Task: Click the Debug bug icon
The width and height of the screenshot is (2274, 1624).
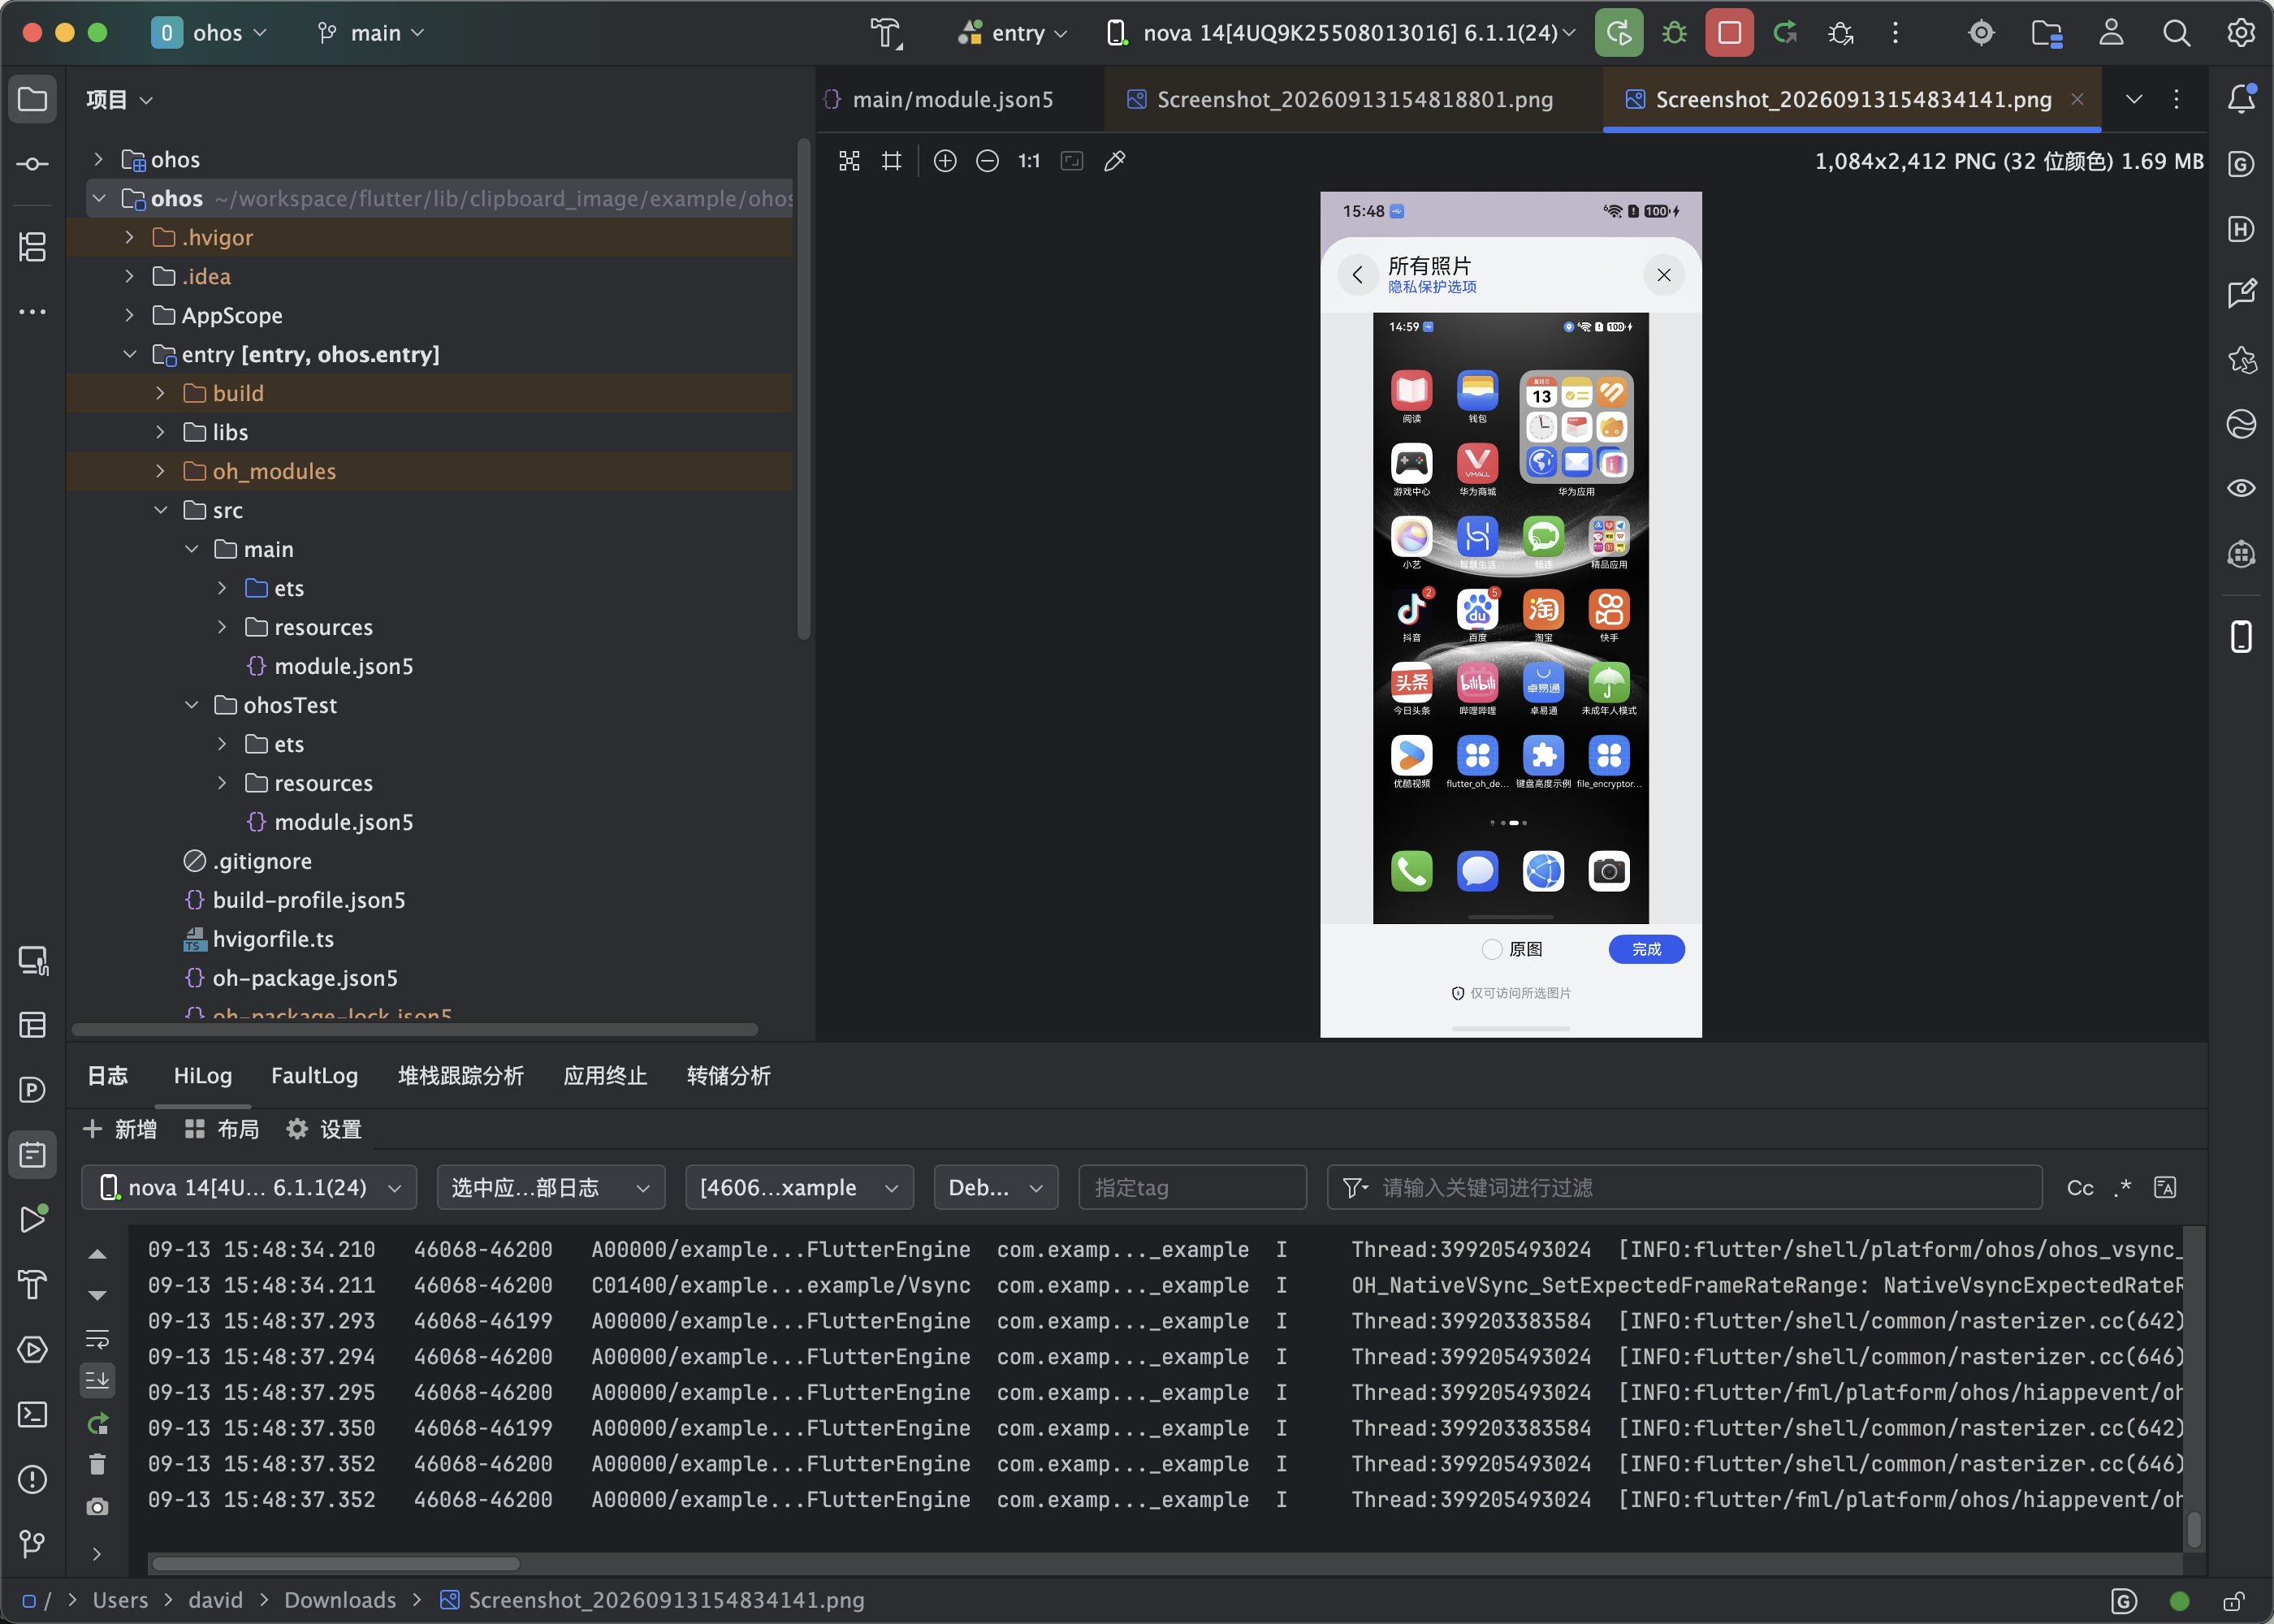Action: [1674, 33]
